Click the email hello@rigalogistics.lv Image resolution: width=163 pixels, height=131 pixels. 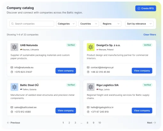[102, 107]
